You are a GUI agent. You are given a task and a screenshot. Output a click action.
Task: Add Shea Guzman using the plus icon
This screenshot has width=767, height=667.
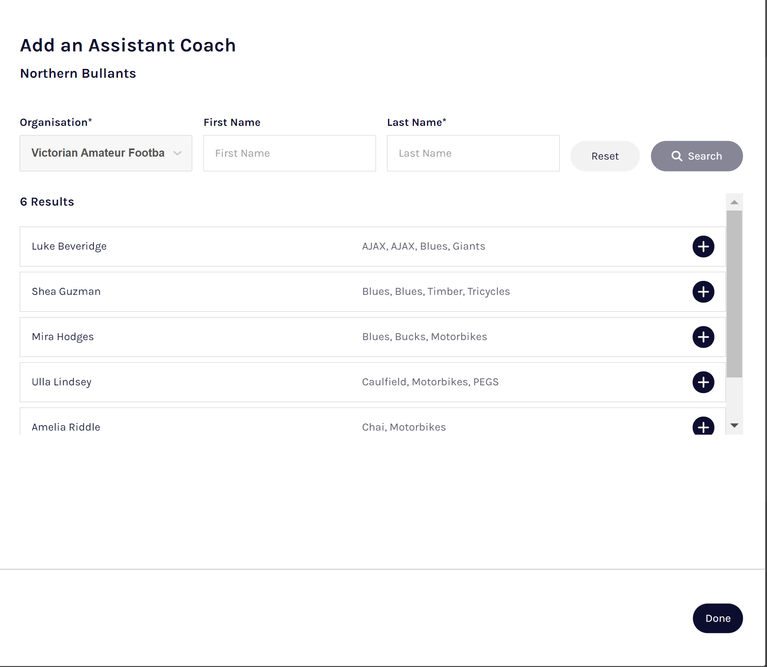703,292
